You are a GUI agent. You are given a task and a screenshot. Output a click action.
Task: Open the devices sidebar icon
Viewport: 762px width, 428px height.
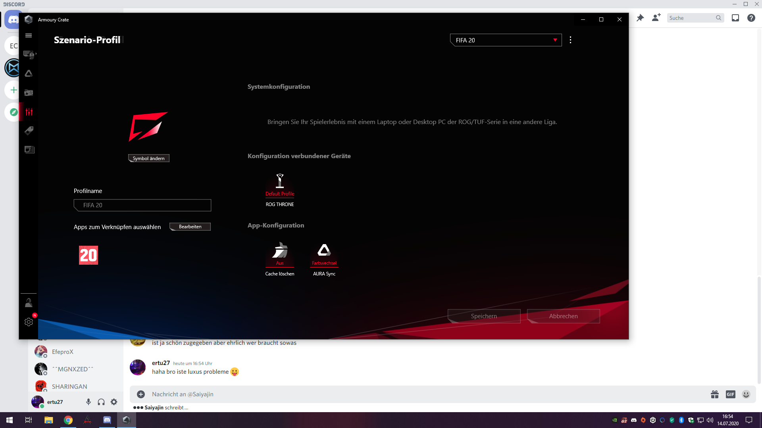(x=29, y=54)
